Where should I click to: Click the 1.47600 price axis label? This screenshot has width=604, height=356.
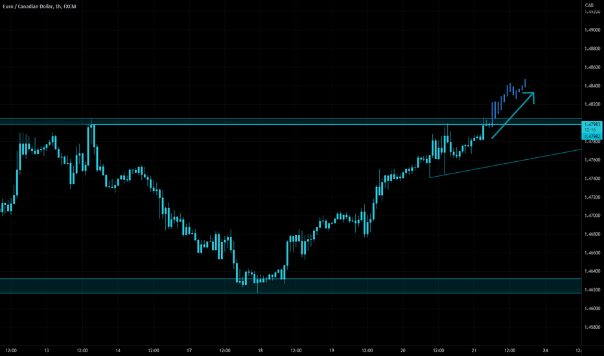[592, 160]
